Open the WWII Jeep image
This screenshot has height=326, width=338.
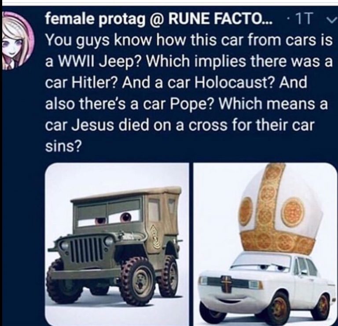[117, 244]
